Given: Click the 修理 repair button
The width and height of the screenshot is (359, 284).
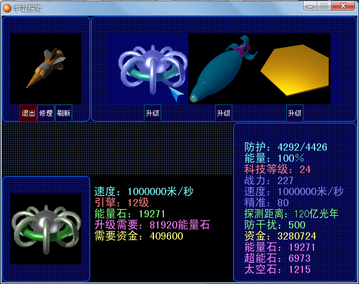Looking at the screenshot, I should 46,113.
